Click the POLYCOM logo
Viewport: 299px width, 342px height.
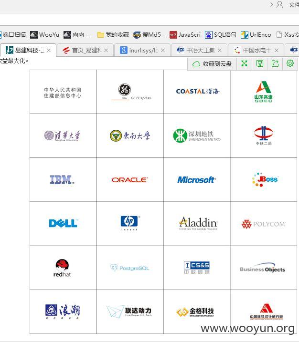[x=263, y=224]
